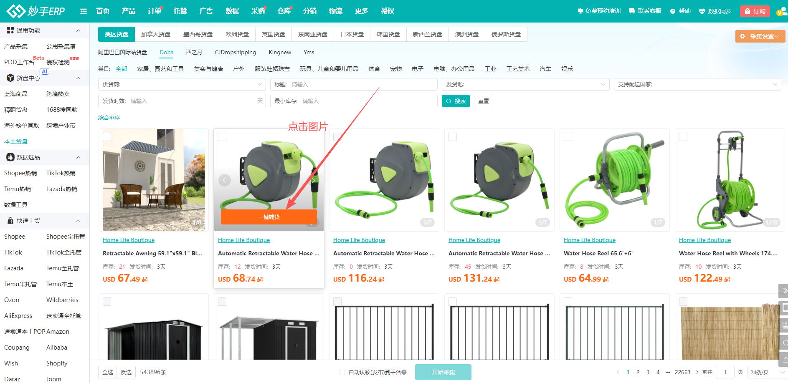788x383 pixels.
Task: Open 免费预约培训 training booking
Action: tap(599, 11)
